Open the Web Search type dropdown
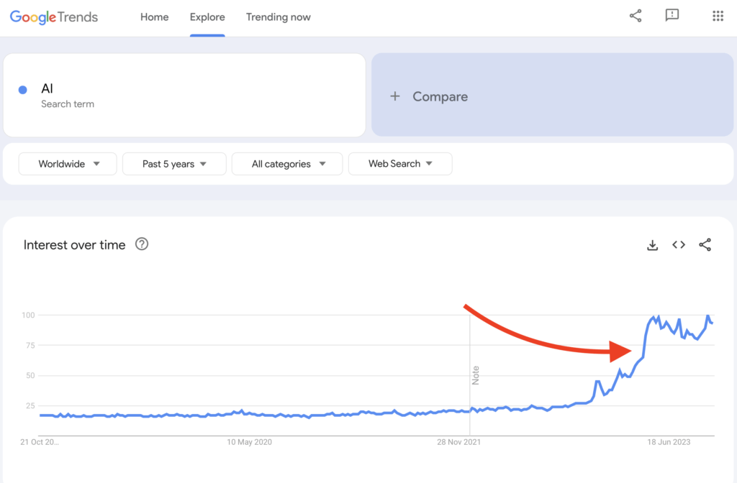This screenshot has height=483, width=737. 400,164
